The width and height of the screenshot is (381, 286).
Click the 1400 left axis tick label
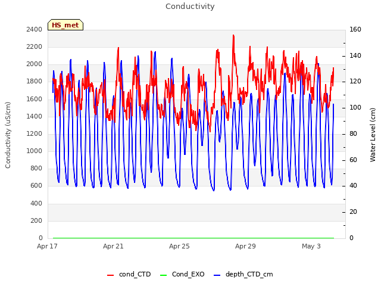35,116
